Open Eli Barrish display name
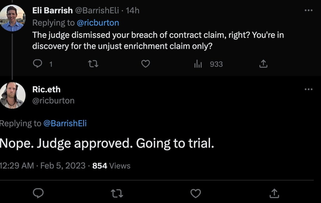Image resolution: width=321 pixels, height=203 pixels. coord(53,10)
